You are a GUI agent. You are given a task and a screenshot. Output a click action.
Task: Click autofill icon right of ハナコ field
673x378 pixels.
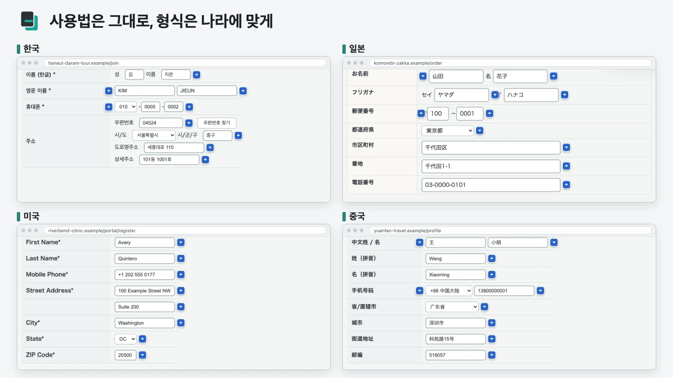click(x=565, y=95)
